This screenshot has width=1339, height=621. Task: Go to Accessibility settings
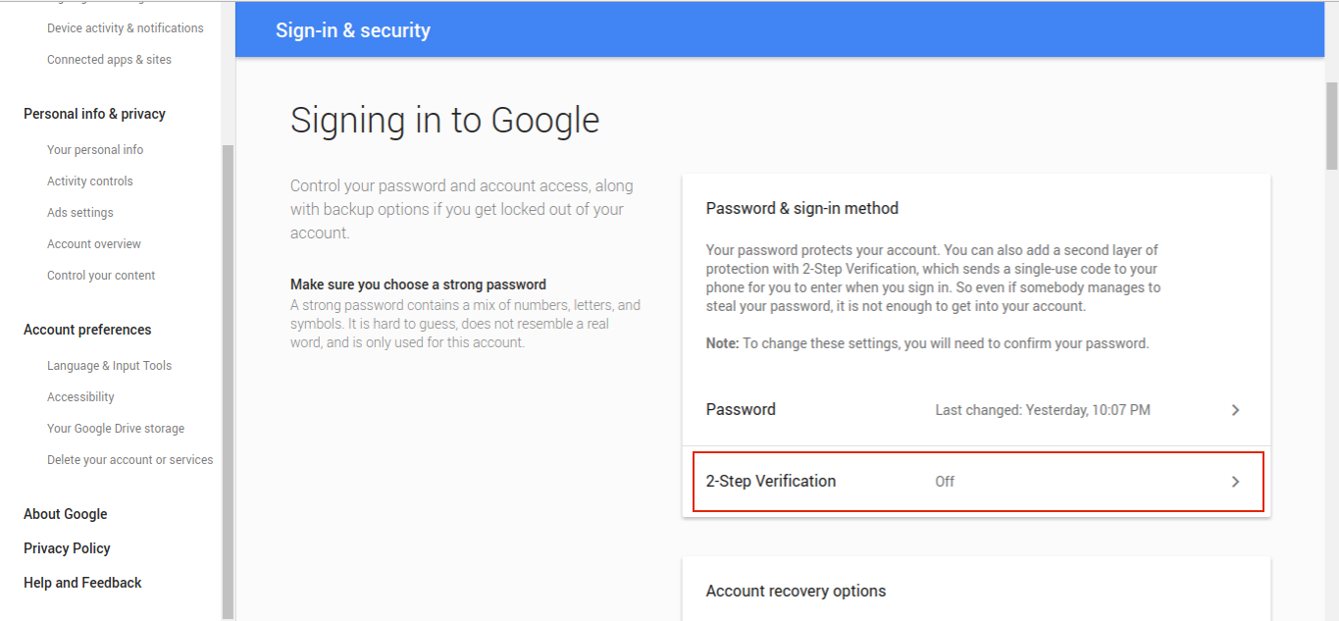tap(80, 397)
